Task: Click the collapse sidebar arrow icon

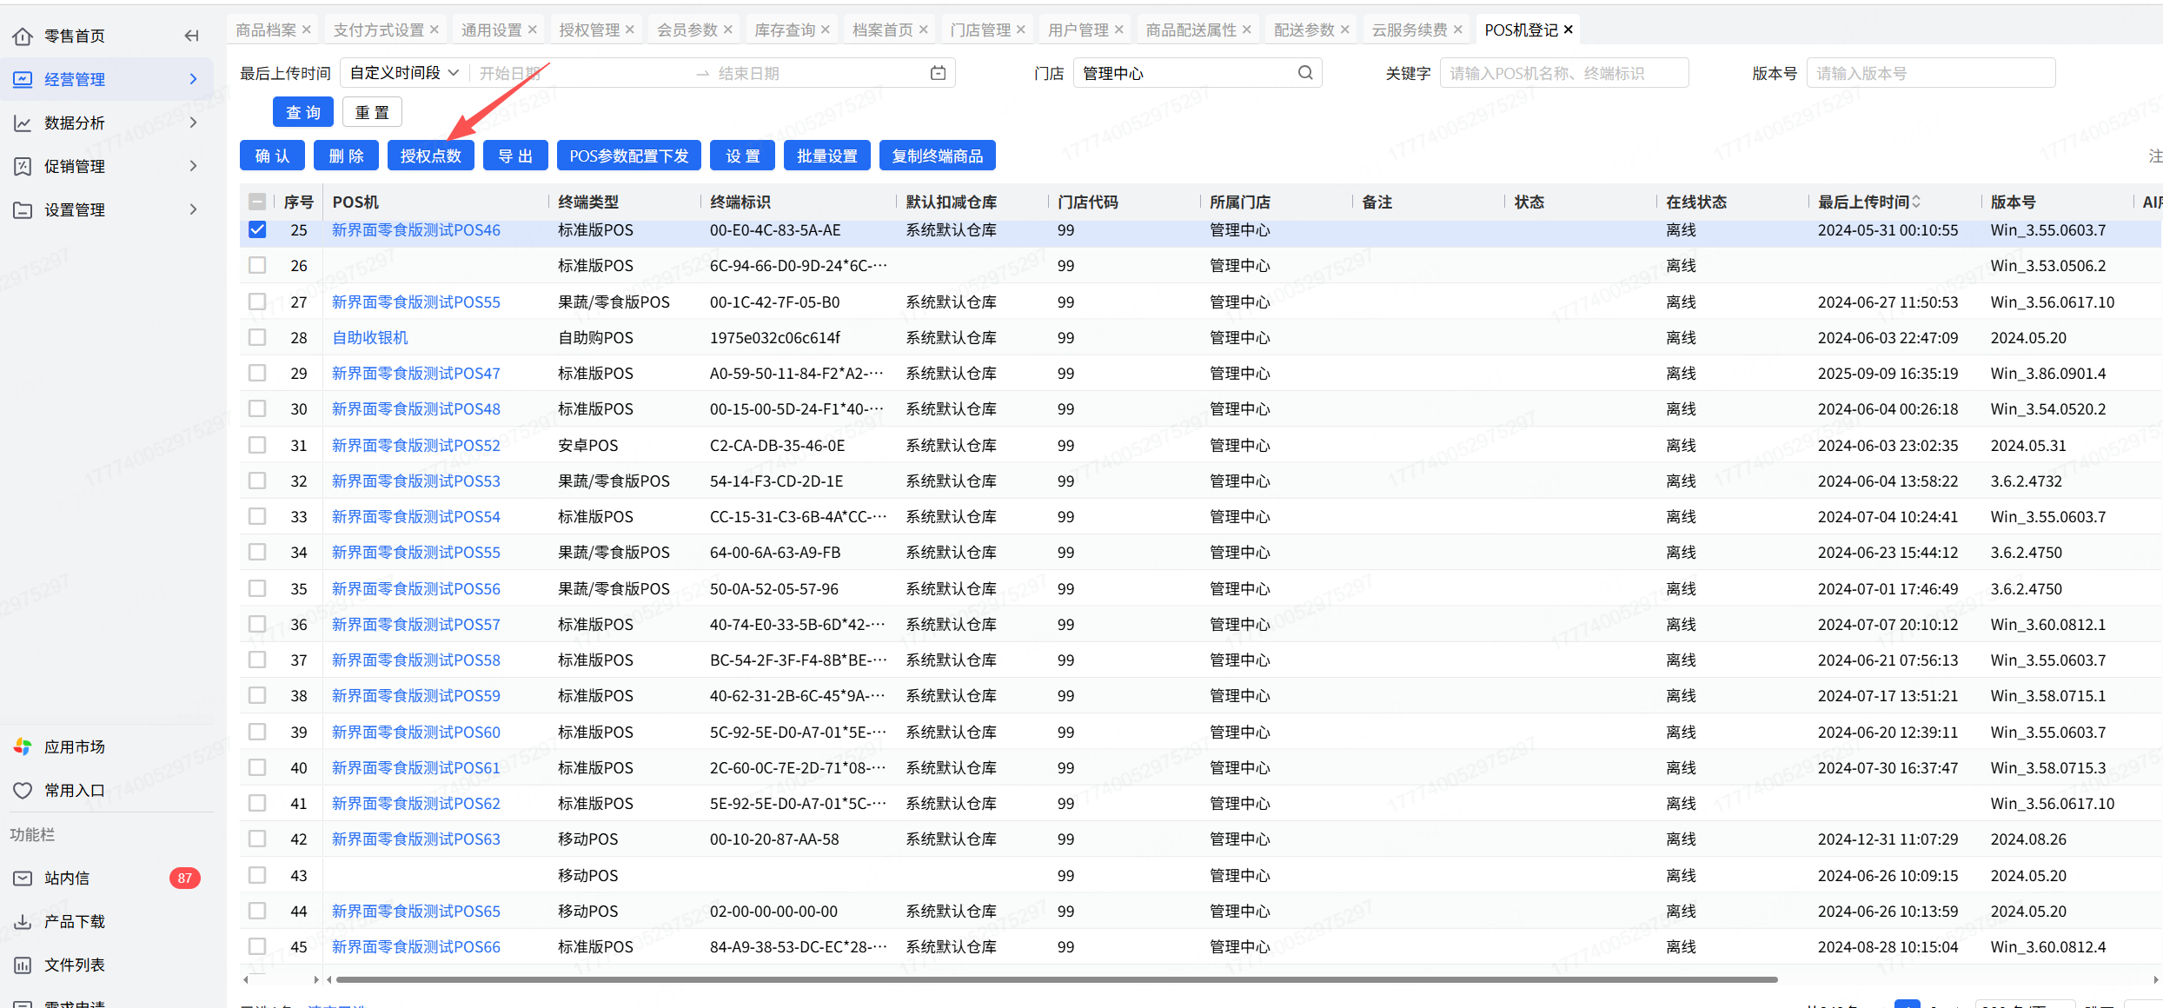Action: [192, 36]
